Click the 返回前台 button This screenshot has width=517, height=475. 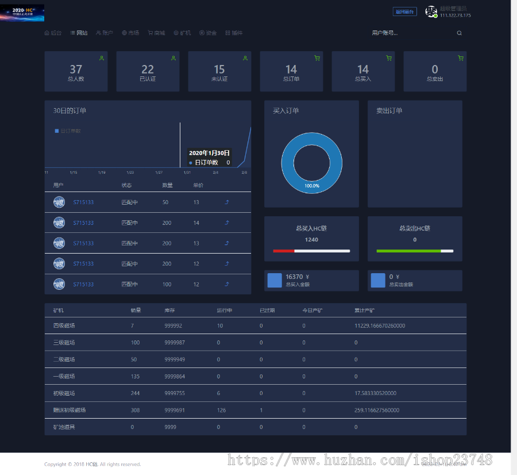pos(404,12)
